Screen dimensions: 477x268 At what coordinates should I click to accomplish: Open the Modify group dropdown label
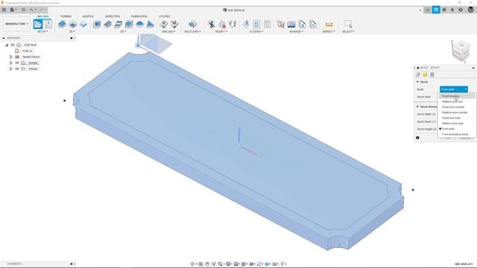pos(221,31)
